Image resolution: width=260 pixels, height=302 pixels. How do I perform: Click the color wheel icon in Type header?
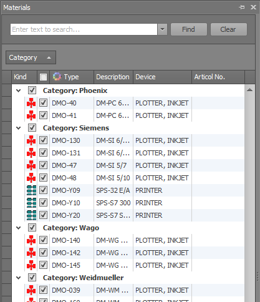pyautogui.click(x=57, y=77)
